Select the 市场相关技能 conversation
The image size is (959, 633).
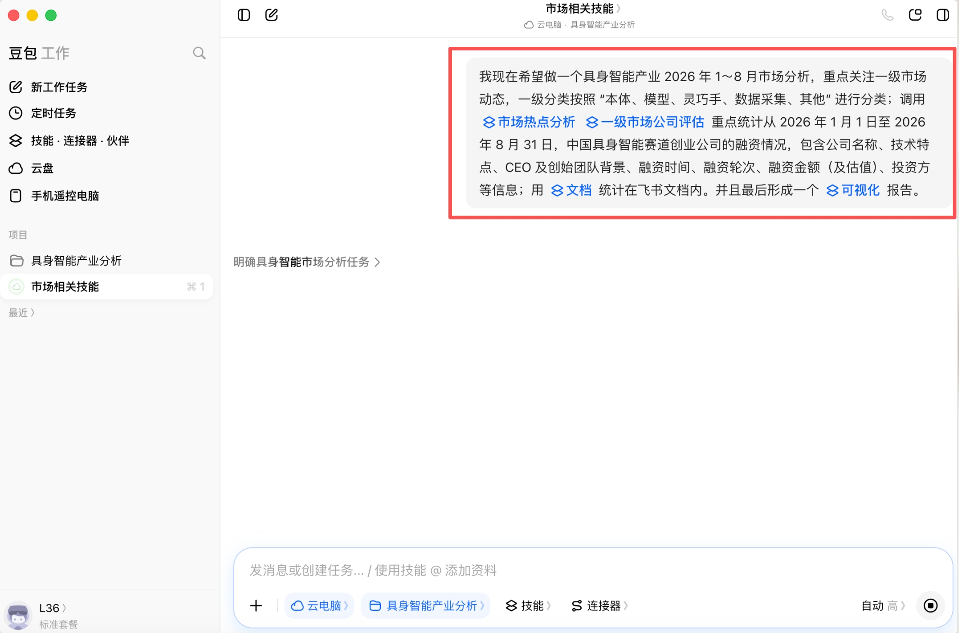point(107,287)
